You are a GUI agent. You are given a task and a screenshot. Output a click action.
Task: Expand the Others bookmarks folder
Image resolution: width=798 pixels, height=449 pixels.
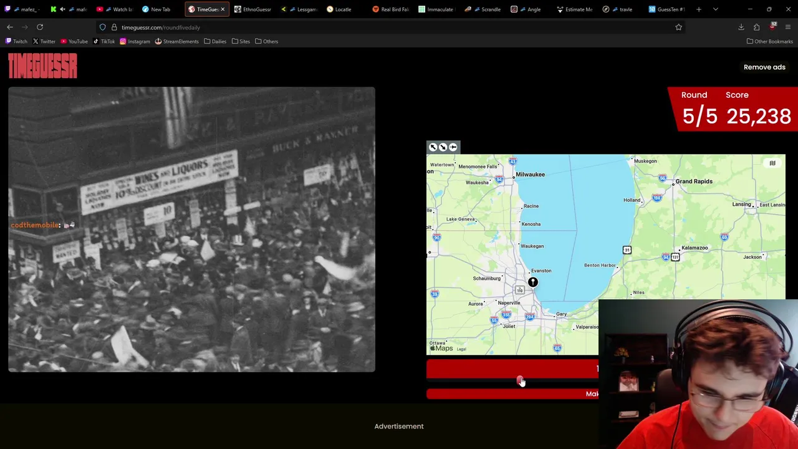tap(266, 41)
